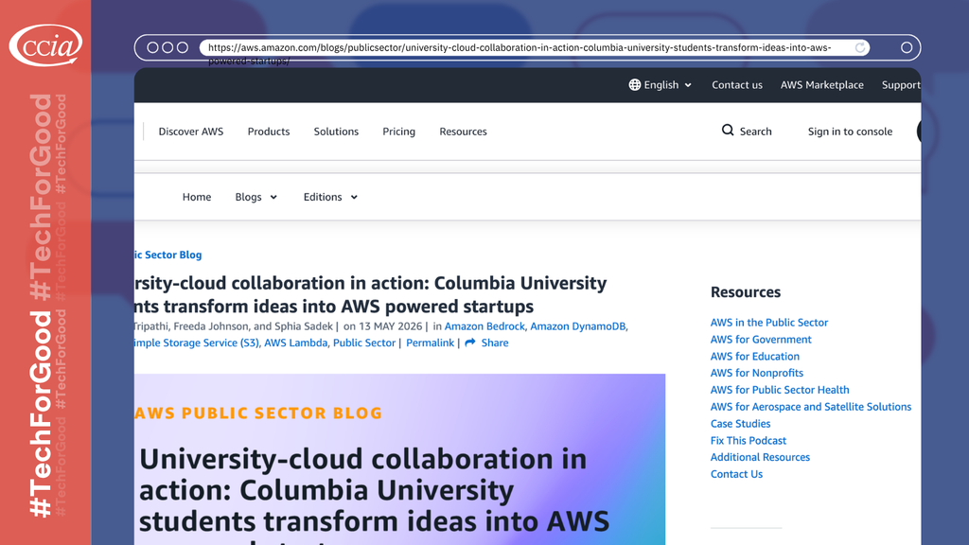Open AWS for Aerospace and Satellite Solutions
The height and width of the screenshot is (545, 969).
point(811,407)
